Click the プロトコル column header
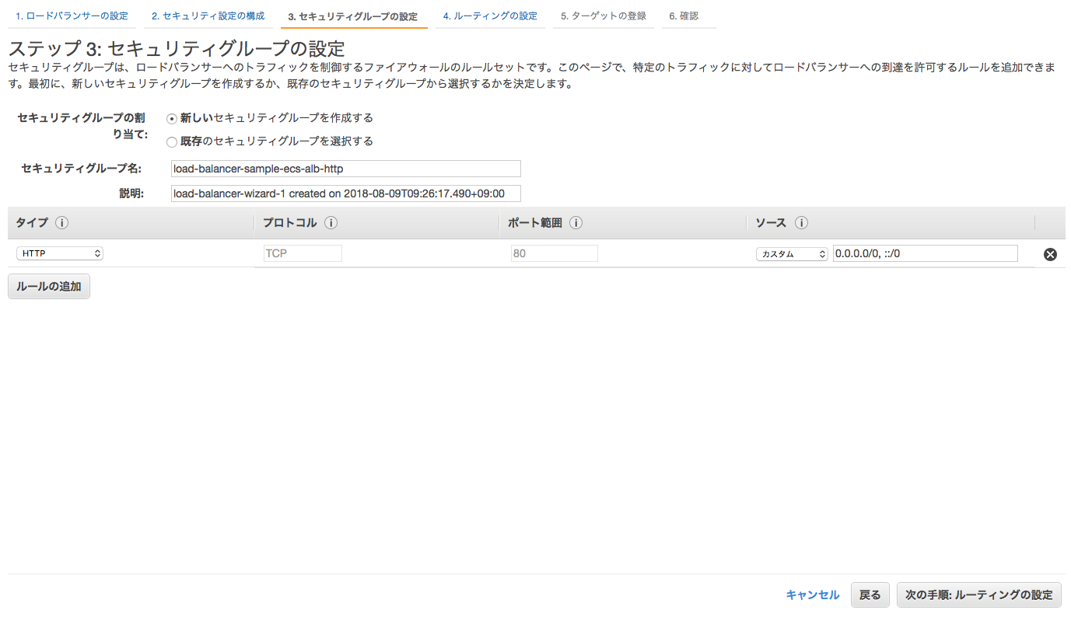Screen dimensions: 1071x617 click(x=289, y=223)
